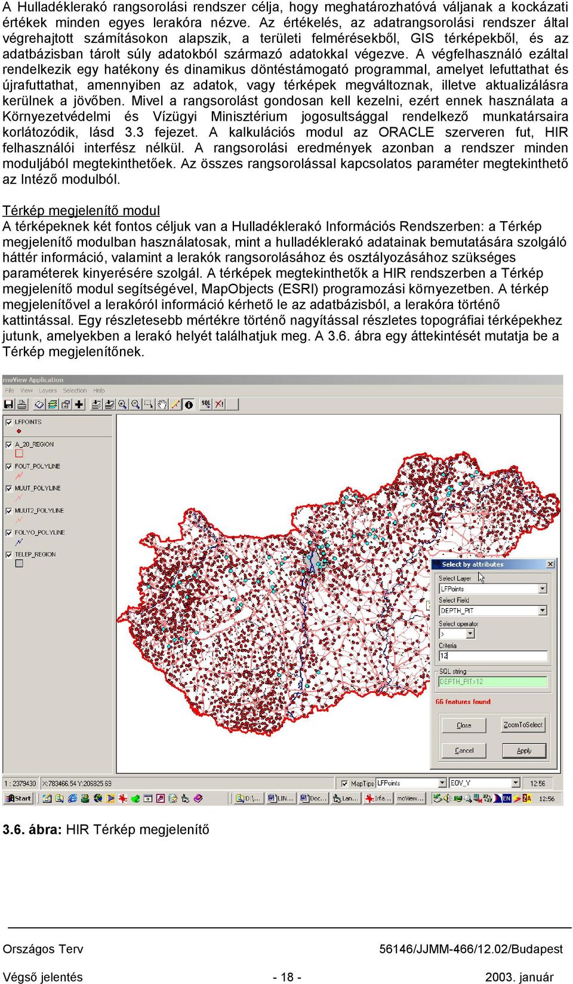Open the View menu
This screenshot has height=984, width=573.
pyautogui.click(x=27, y=391)
